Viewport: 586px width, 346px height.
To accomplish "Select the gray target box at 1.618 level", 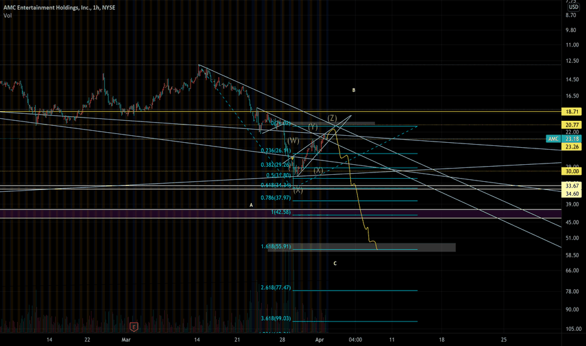I will coord(362,247).
